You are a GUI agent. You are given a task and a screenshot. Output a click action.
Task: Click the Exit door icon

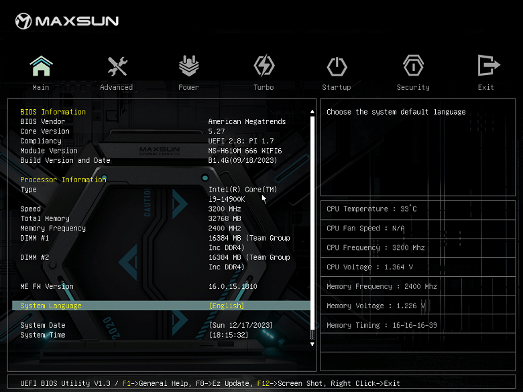[488, 66]
